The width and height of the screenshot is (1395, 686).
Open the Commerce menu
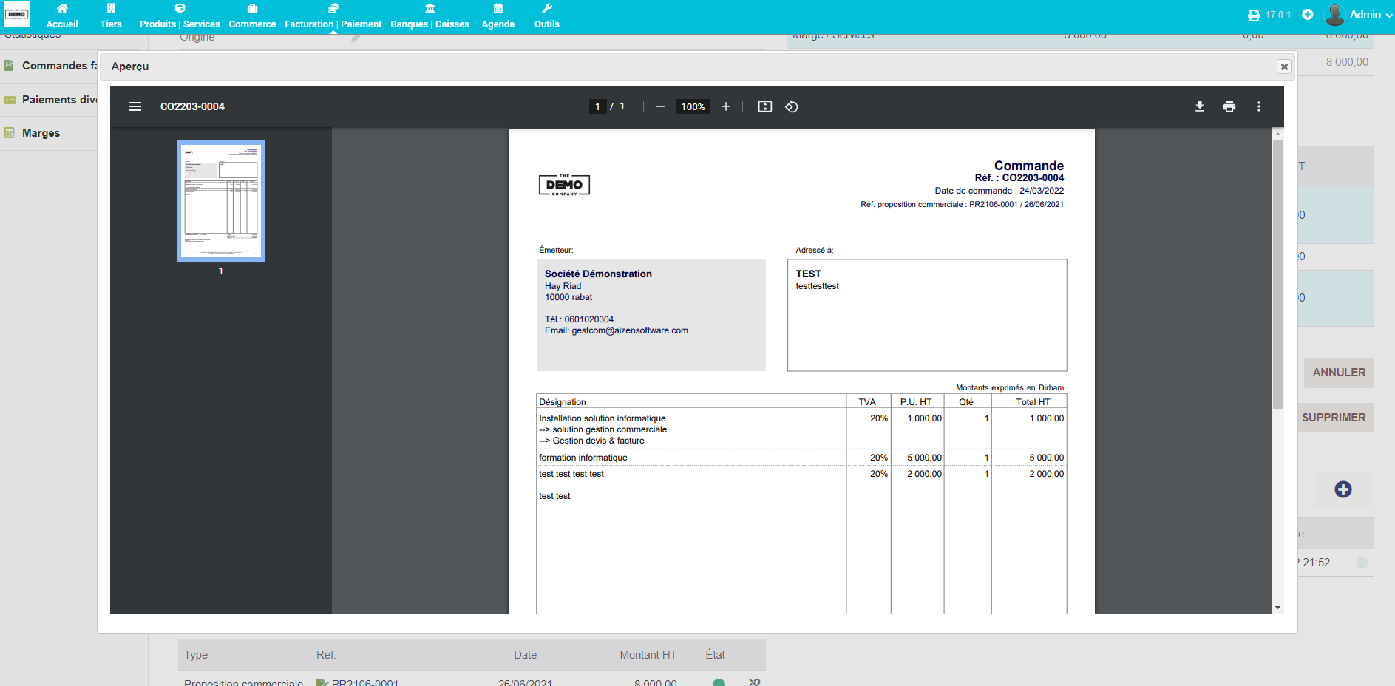(252, 16)
